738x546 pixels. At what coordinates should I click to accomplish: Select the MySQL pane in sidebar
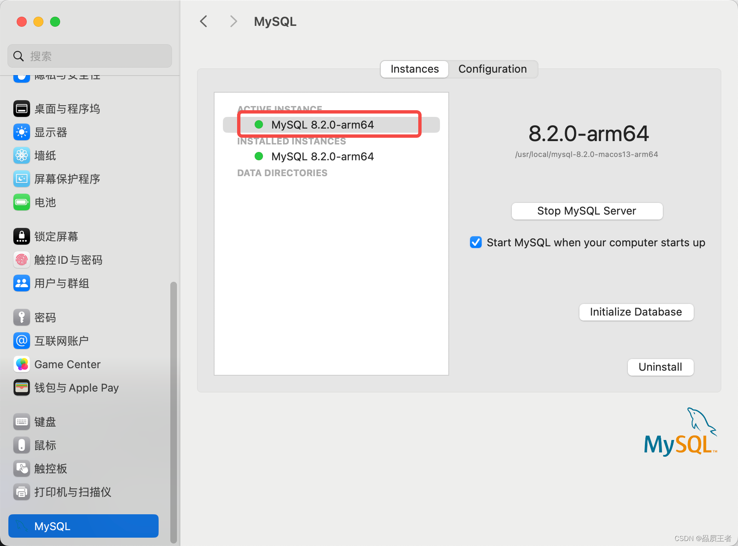point(83,526)
